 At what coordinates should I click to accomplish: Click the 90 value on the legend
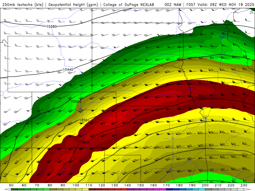point(63,185)
